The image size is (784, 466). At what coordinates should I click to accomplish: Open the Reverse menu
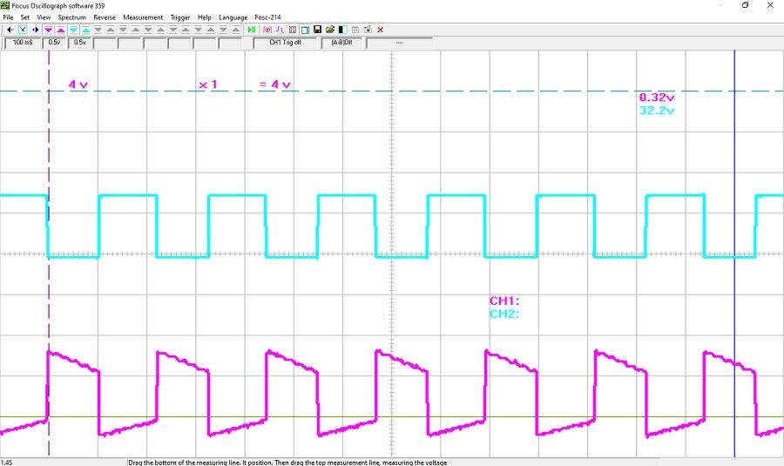tap(105, 17)
